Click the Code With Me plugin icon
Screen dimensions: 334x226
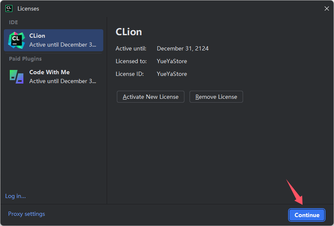click(x=17, y=77)
